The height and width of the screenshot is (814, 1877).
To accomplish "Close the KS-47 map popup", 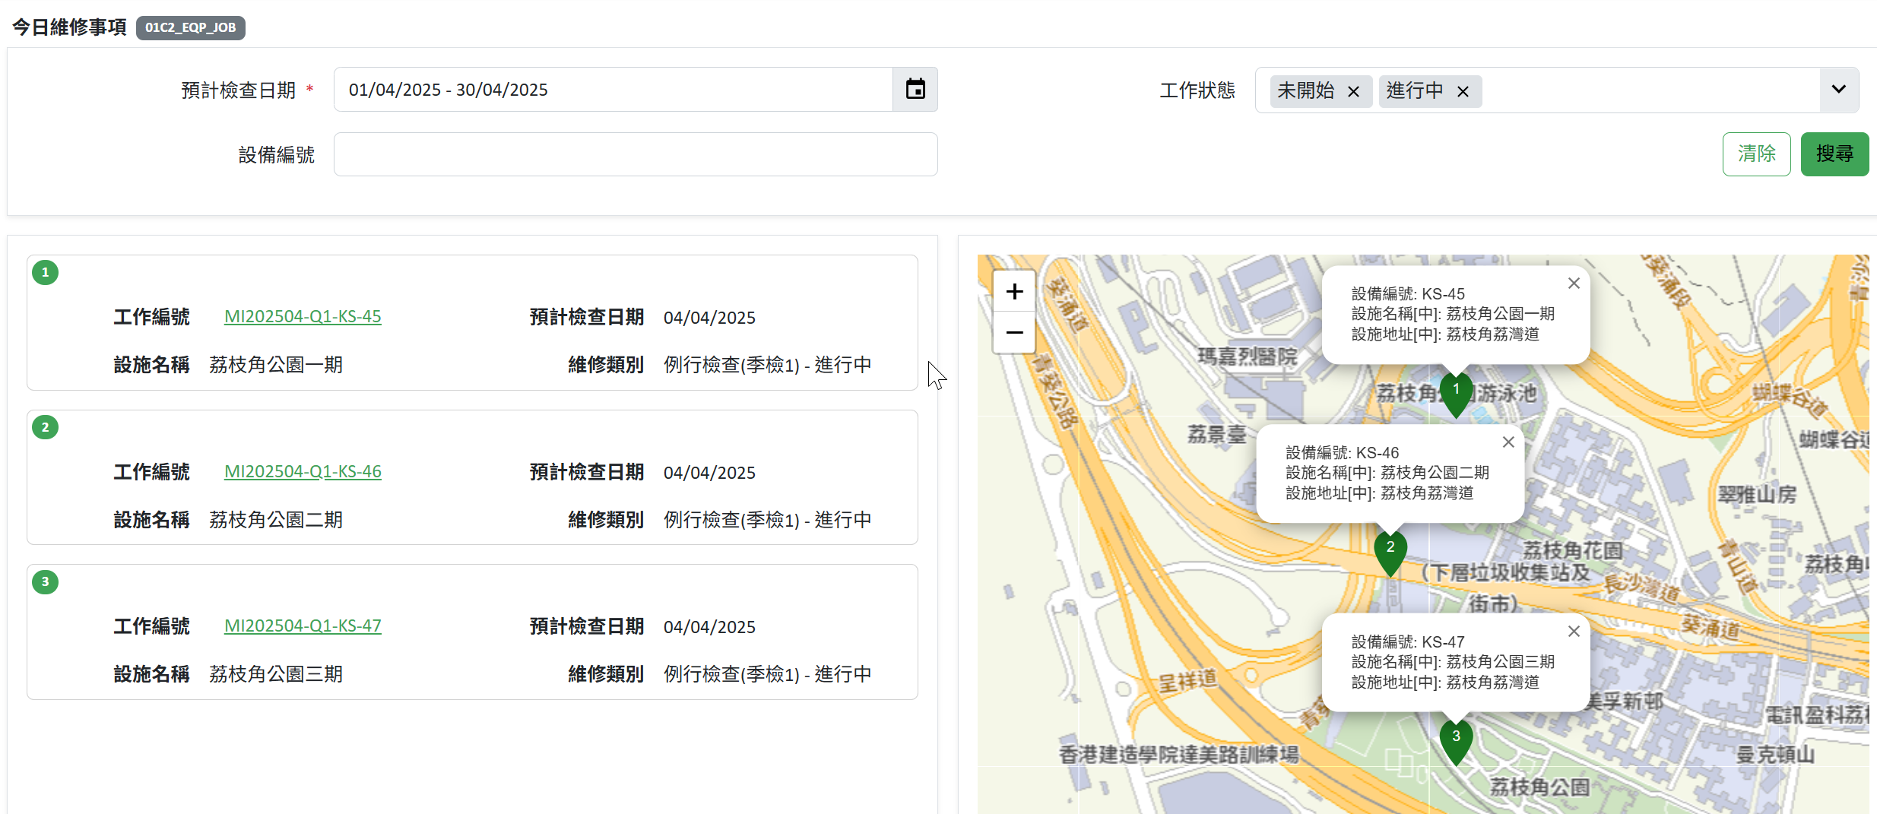I will point(1574,632).
